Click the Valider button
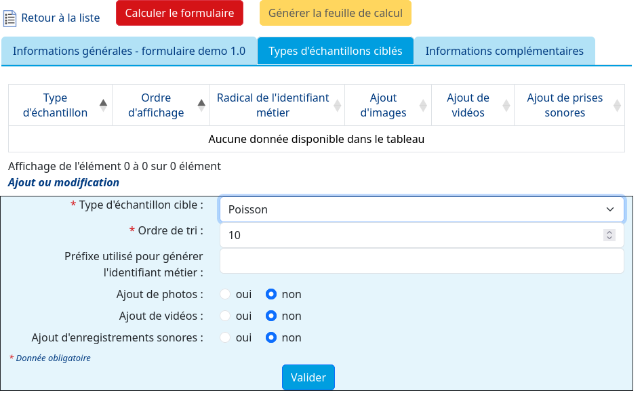The height and width of the screenshot is (397, 642). pos(308,377)
